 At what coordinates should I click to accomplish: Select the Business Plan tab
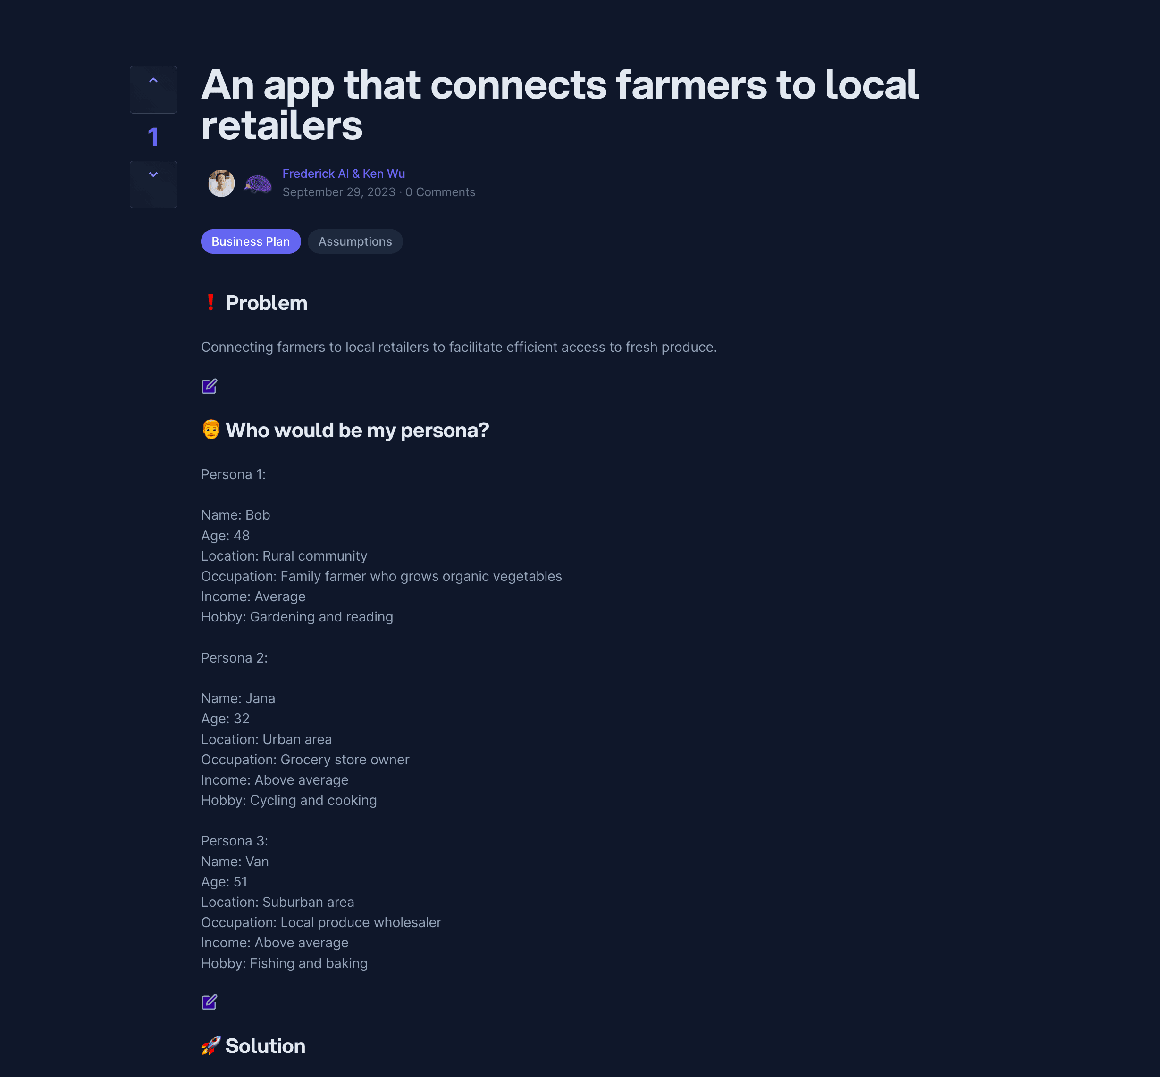(x=250, y=241)
